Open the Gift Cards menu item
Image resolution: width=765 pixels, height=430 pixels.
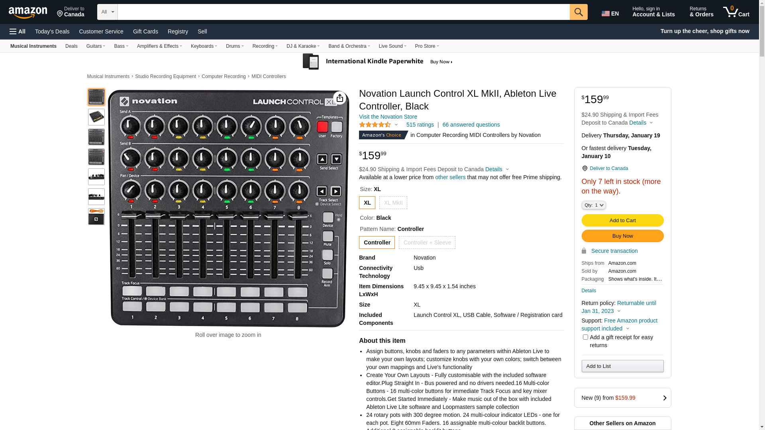click(145, 31)
